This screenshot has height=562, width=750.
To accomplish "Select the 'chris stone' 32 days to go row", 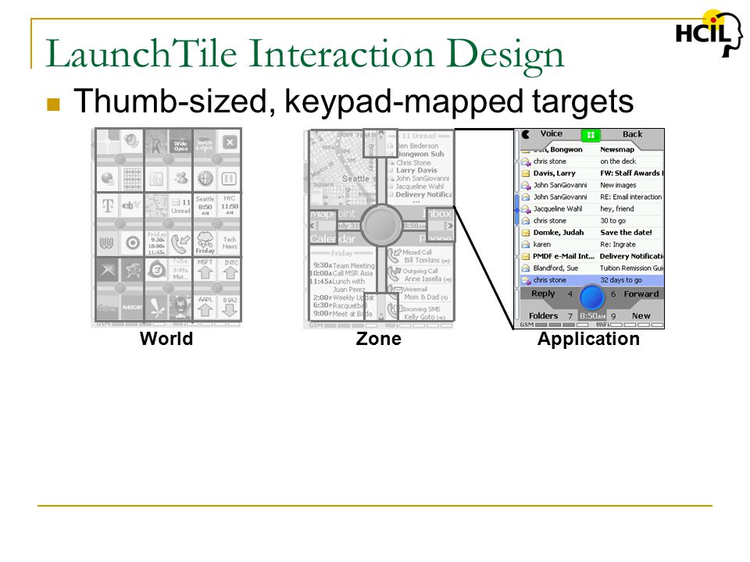I will [x=592, y=280].
